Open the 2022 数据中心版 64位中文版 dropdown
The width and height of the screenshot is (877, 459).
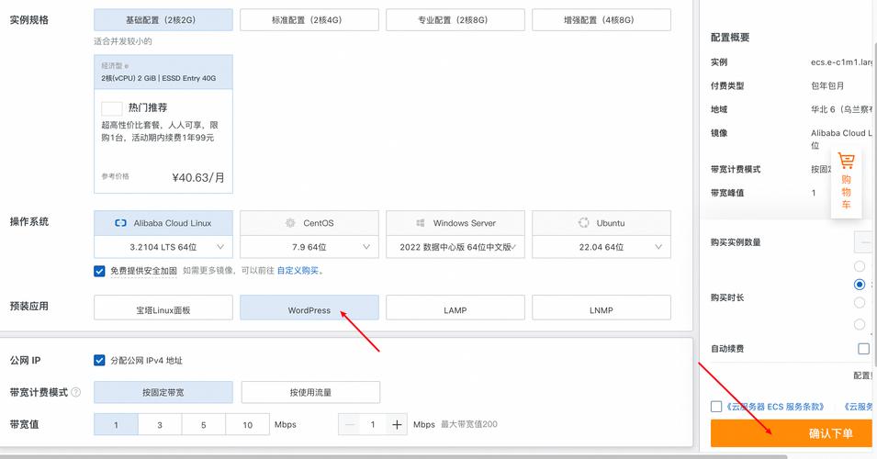pyautogui.click(x=455, y=247)
